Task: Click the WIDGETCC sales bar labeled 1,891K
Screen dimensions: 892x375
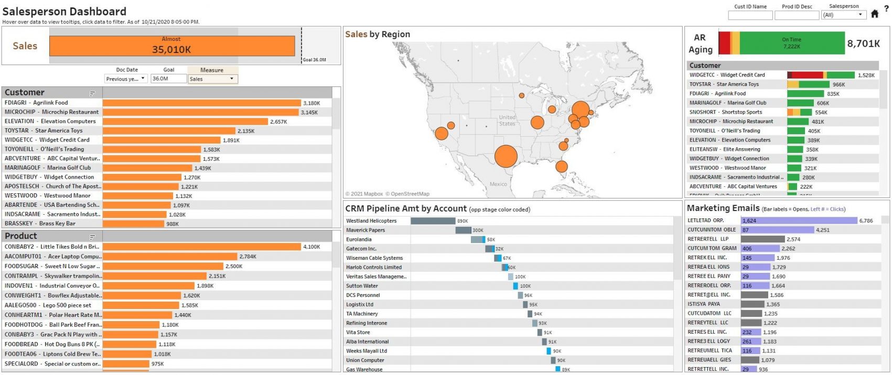Action: click(162, 140)
